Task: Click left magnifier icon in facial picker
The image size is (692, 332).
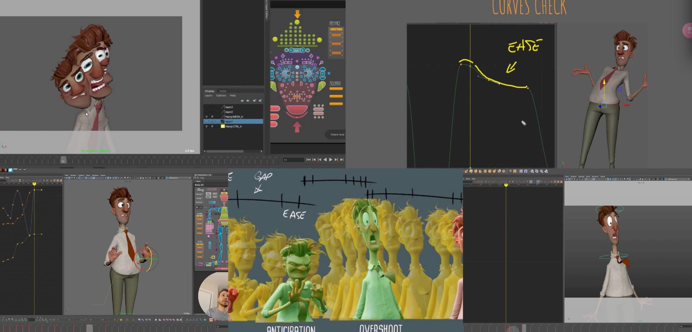Action: [x=273, y=63]
